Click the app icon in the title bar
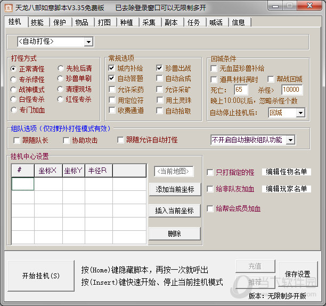326x306 pixels. point(9,8)
